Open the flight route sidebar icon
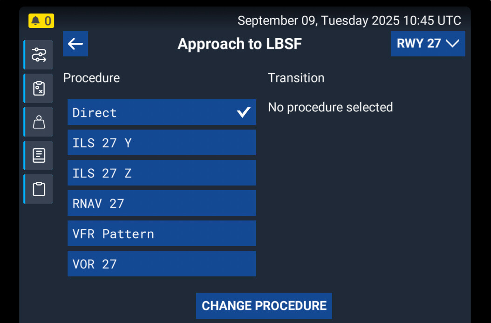Image resolution: width=491 pixels, height=323 pixels. tap(39, 55)
